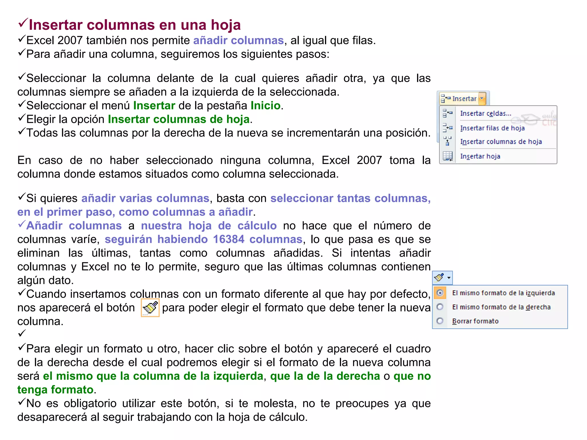Click the green text Insertar columnas de hoja

[179, 119]
